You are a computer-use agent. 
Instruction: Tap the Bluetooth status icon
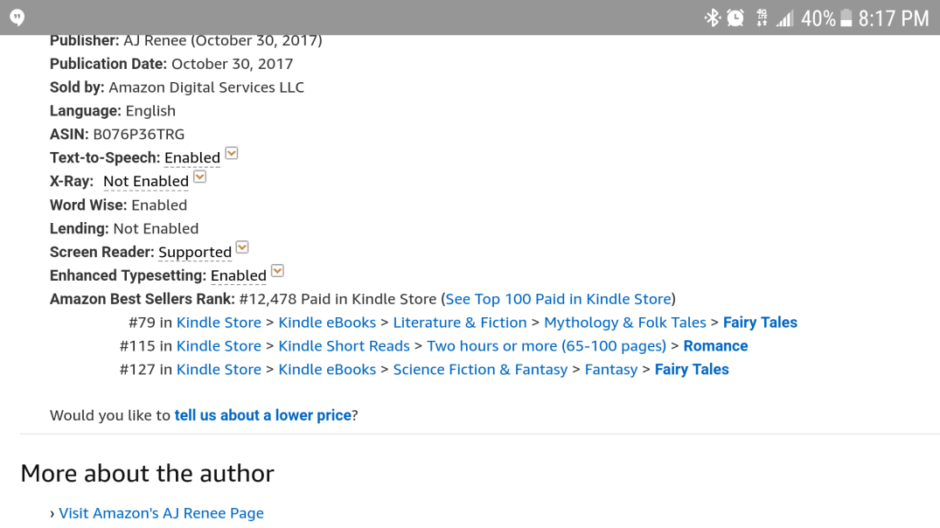(x=713, y=17)
